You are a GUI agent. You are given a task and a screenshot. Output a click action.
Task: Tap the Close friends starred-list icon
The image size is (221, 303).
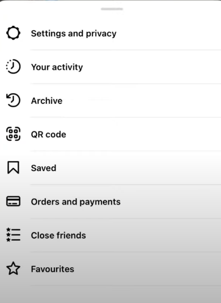pyautogui.click(x=13, y=235)
